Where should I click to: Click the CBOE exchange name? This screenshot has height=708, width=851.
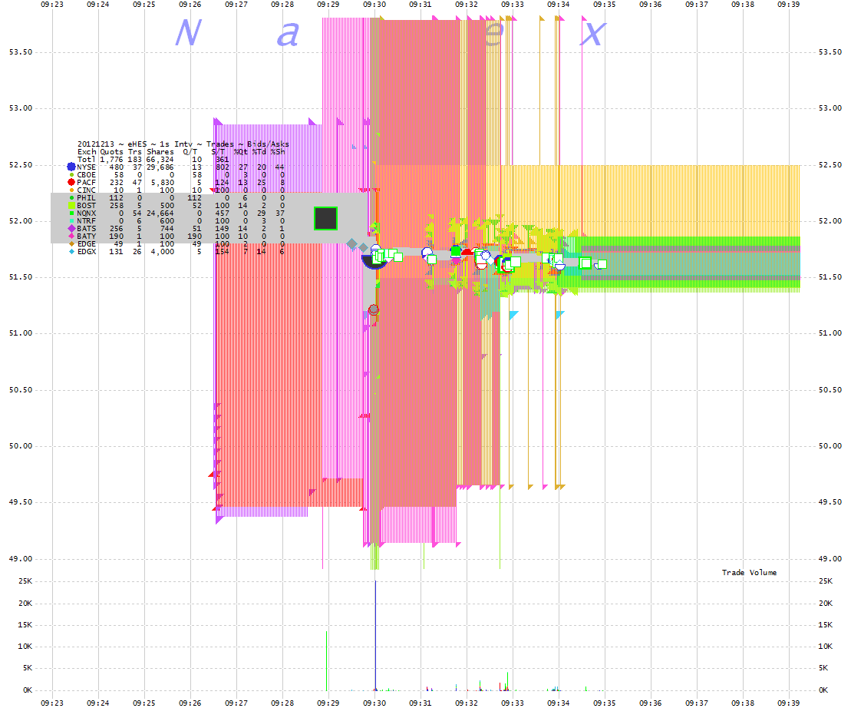[x=86, y=175]
